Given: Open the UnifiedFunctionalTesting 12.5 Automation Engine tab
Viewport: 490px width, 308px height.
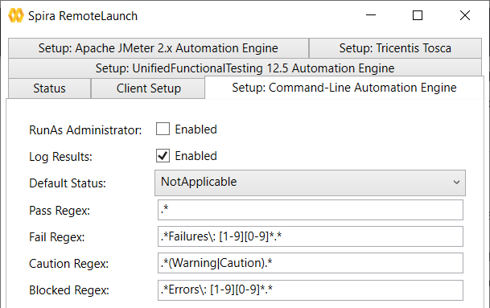Looking at the screenshot, I should 245,68.
